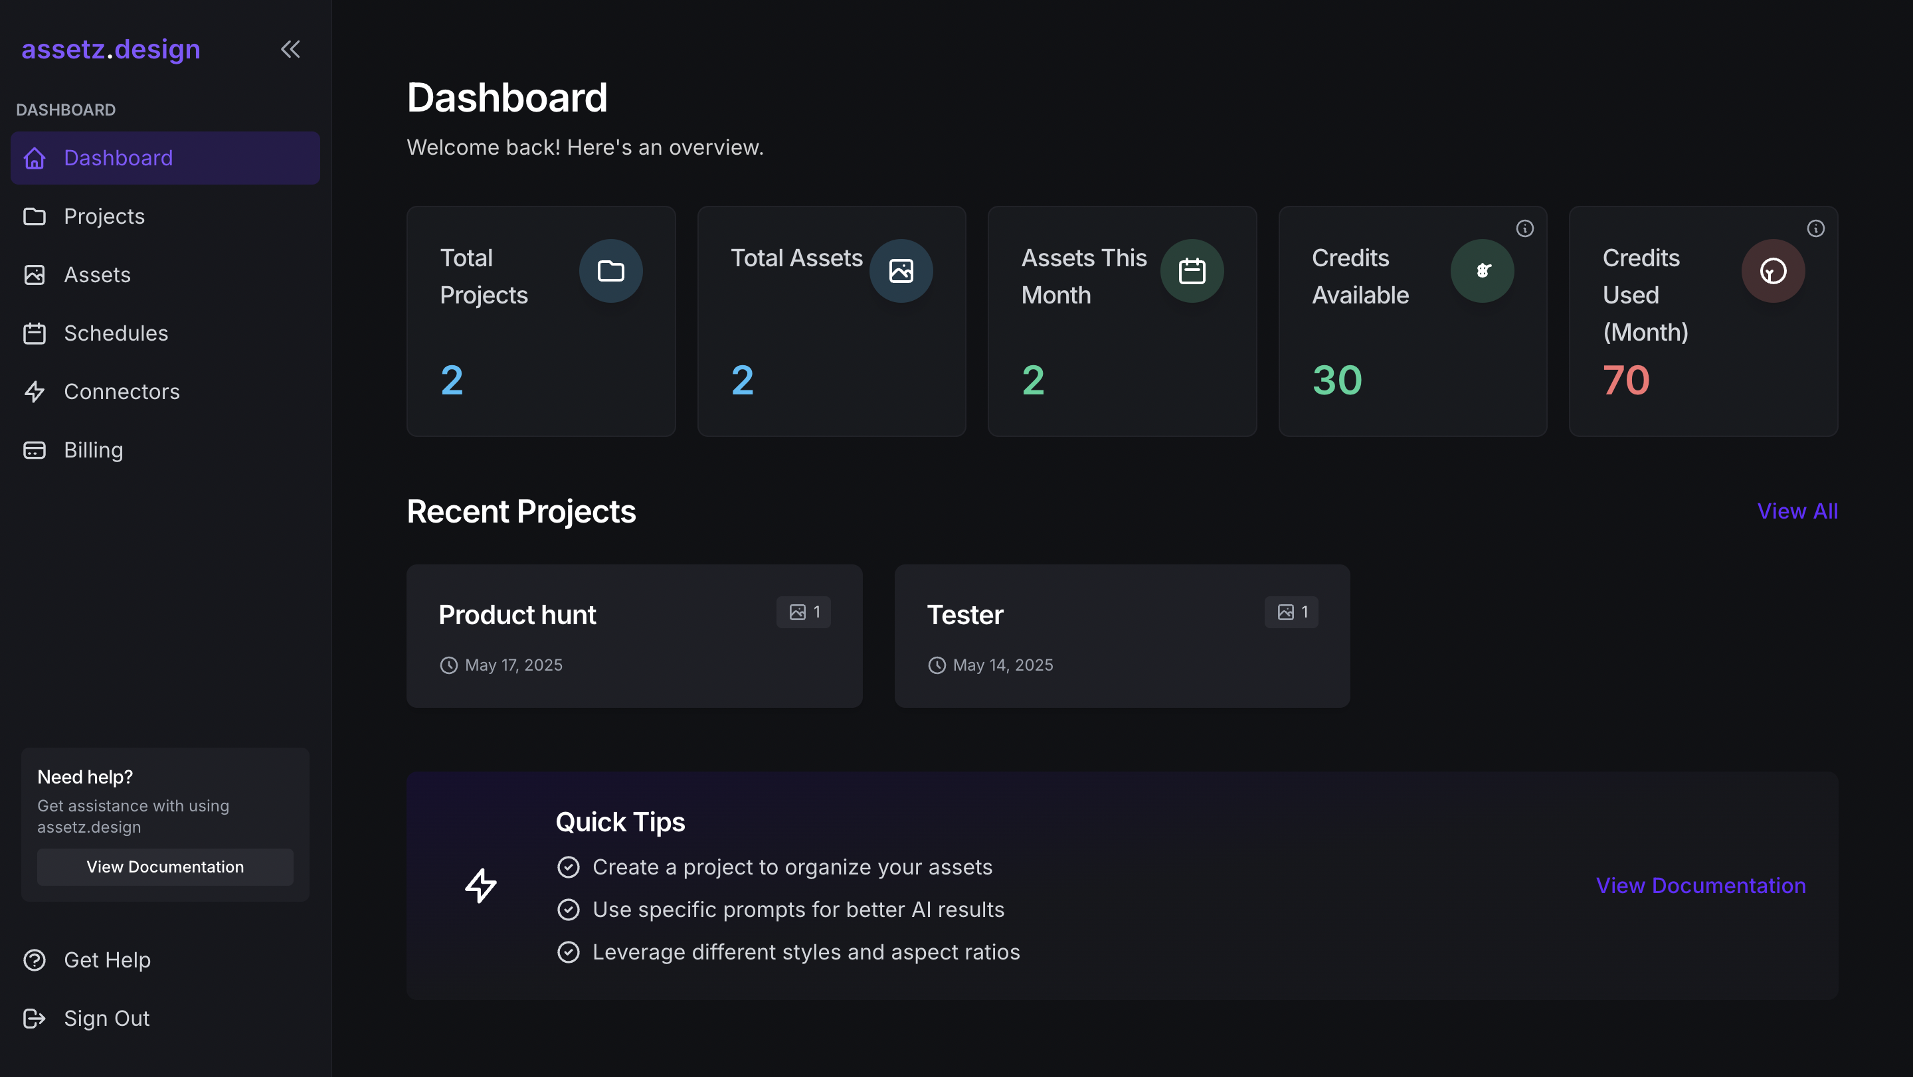Click the Total Projects folder icon
Image resolution: width=1913 pixels, height=1077 pixels.
point(610,271)
